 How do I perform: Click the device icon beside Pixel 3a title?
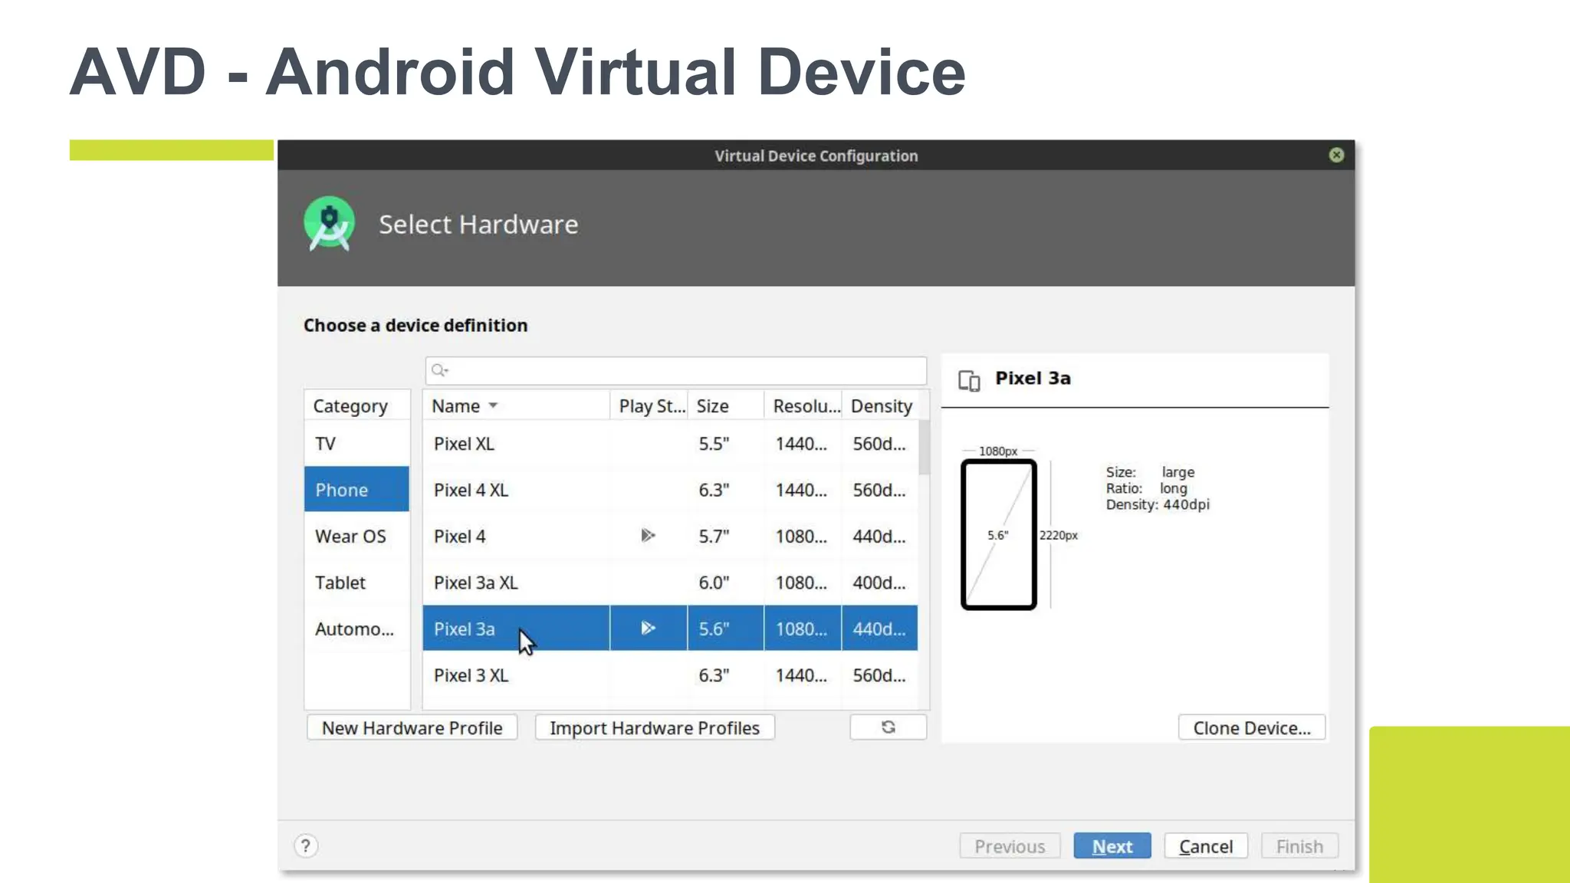point(969,380)
